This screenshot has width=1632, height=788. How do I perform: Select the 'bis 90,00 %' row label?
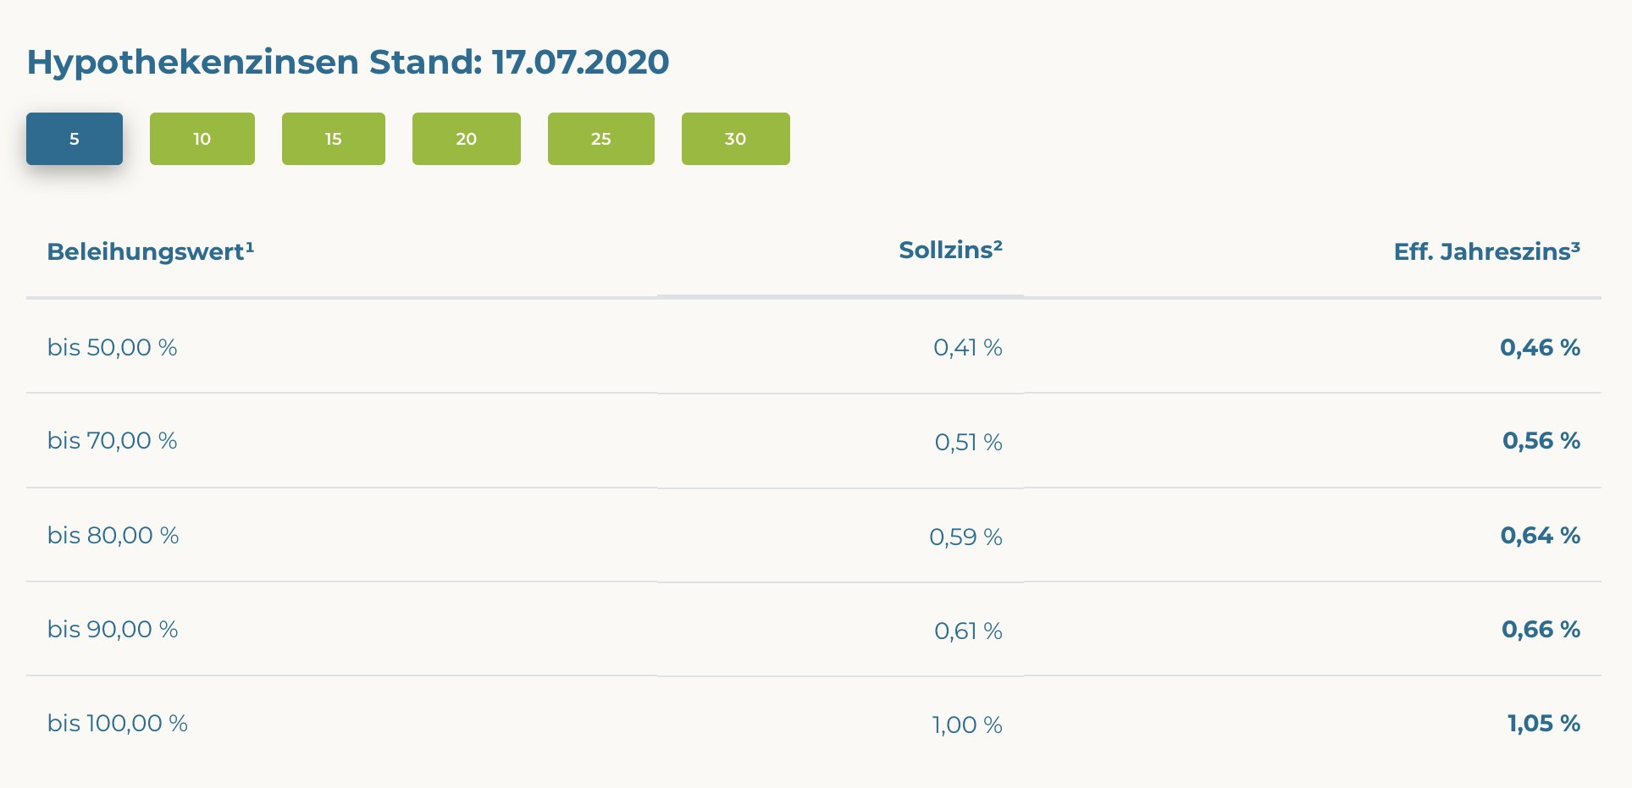tap(113, 629)
